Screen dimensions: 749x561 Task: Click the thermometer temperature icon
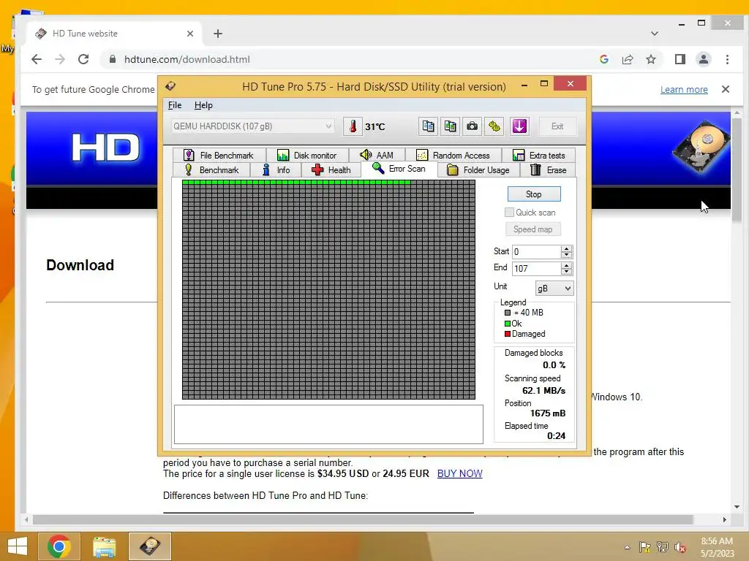(x=353, y=126)
